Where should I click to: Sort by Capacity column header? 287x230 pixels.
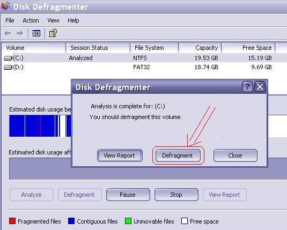coord(200,48)
